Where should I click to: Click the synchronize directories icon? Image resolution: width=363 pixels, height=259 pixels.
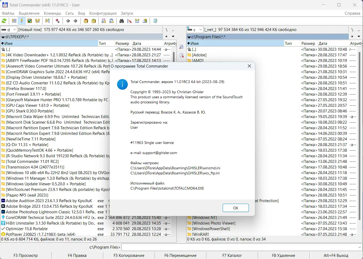[137, 21]
